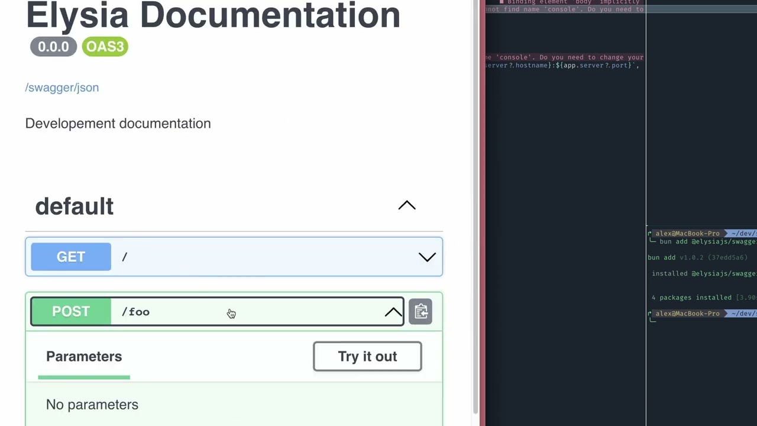Click the browser page vertical scrollbar

click(475, 207)
